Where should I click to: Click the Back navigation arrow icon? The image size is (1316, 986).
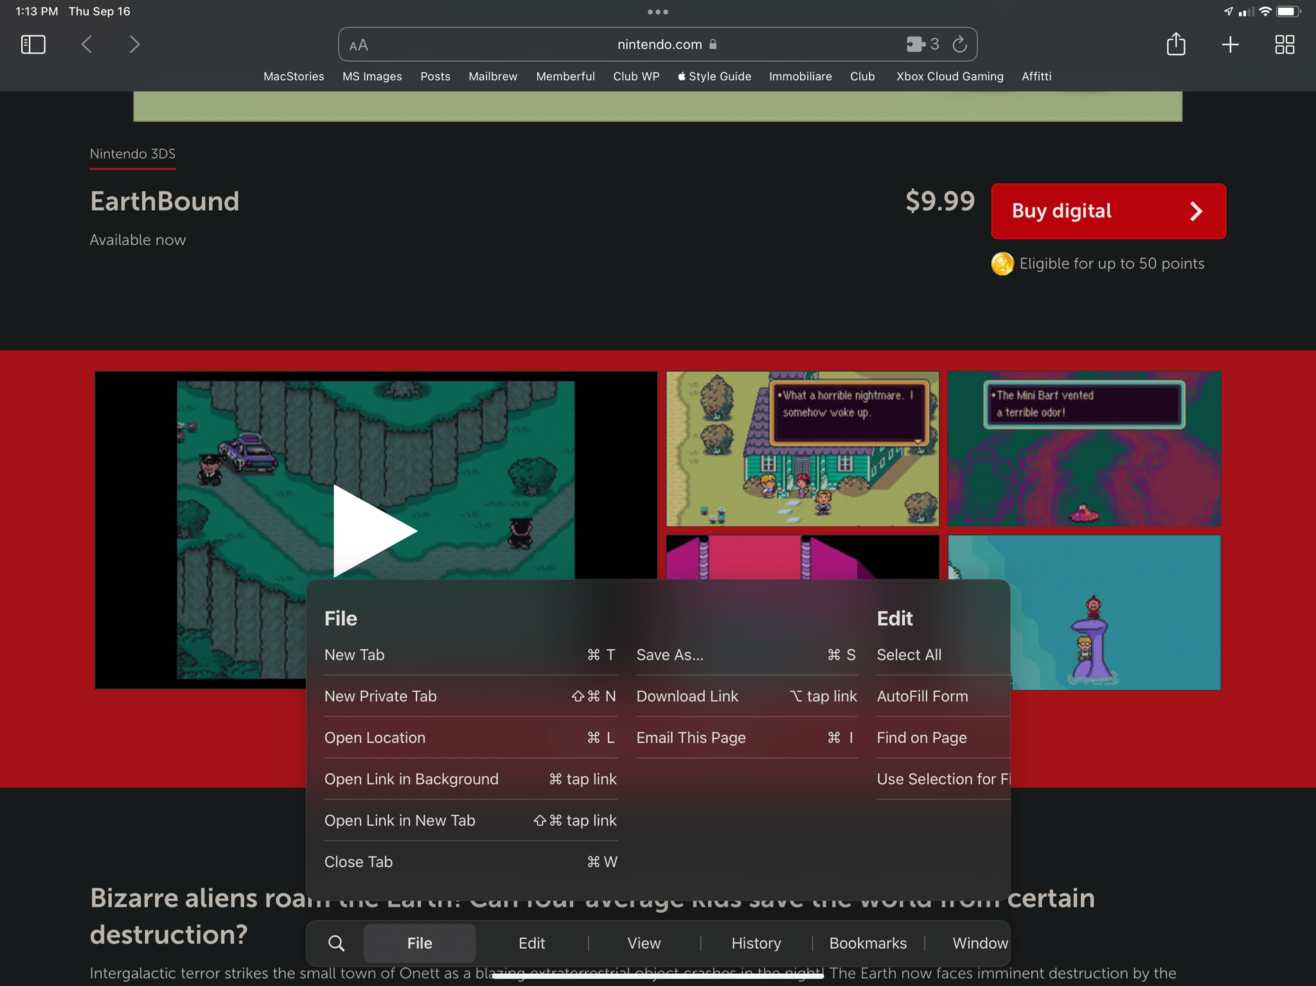pyautogui.click(x=87, y=44)
